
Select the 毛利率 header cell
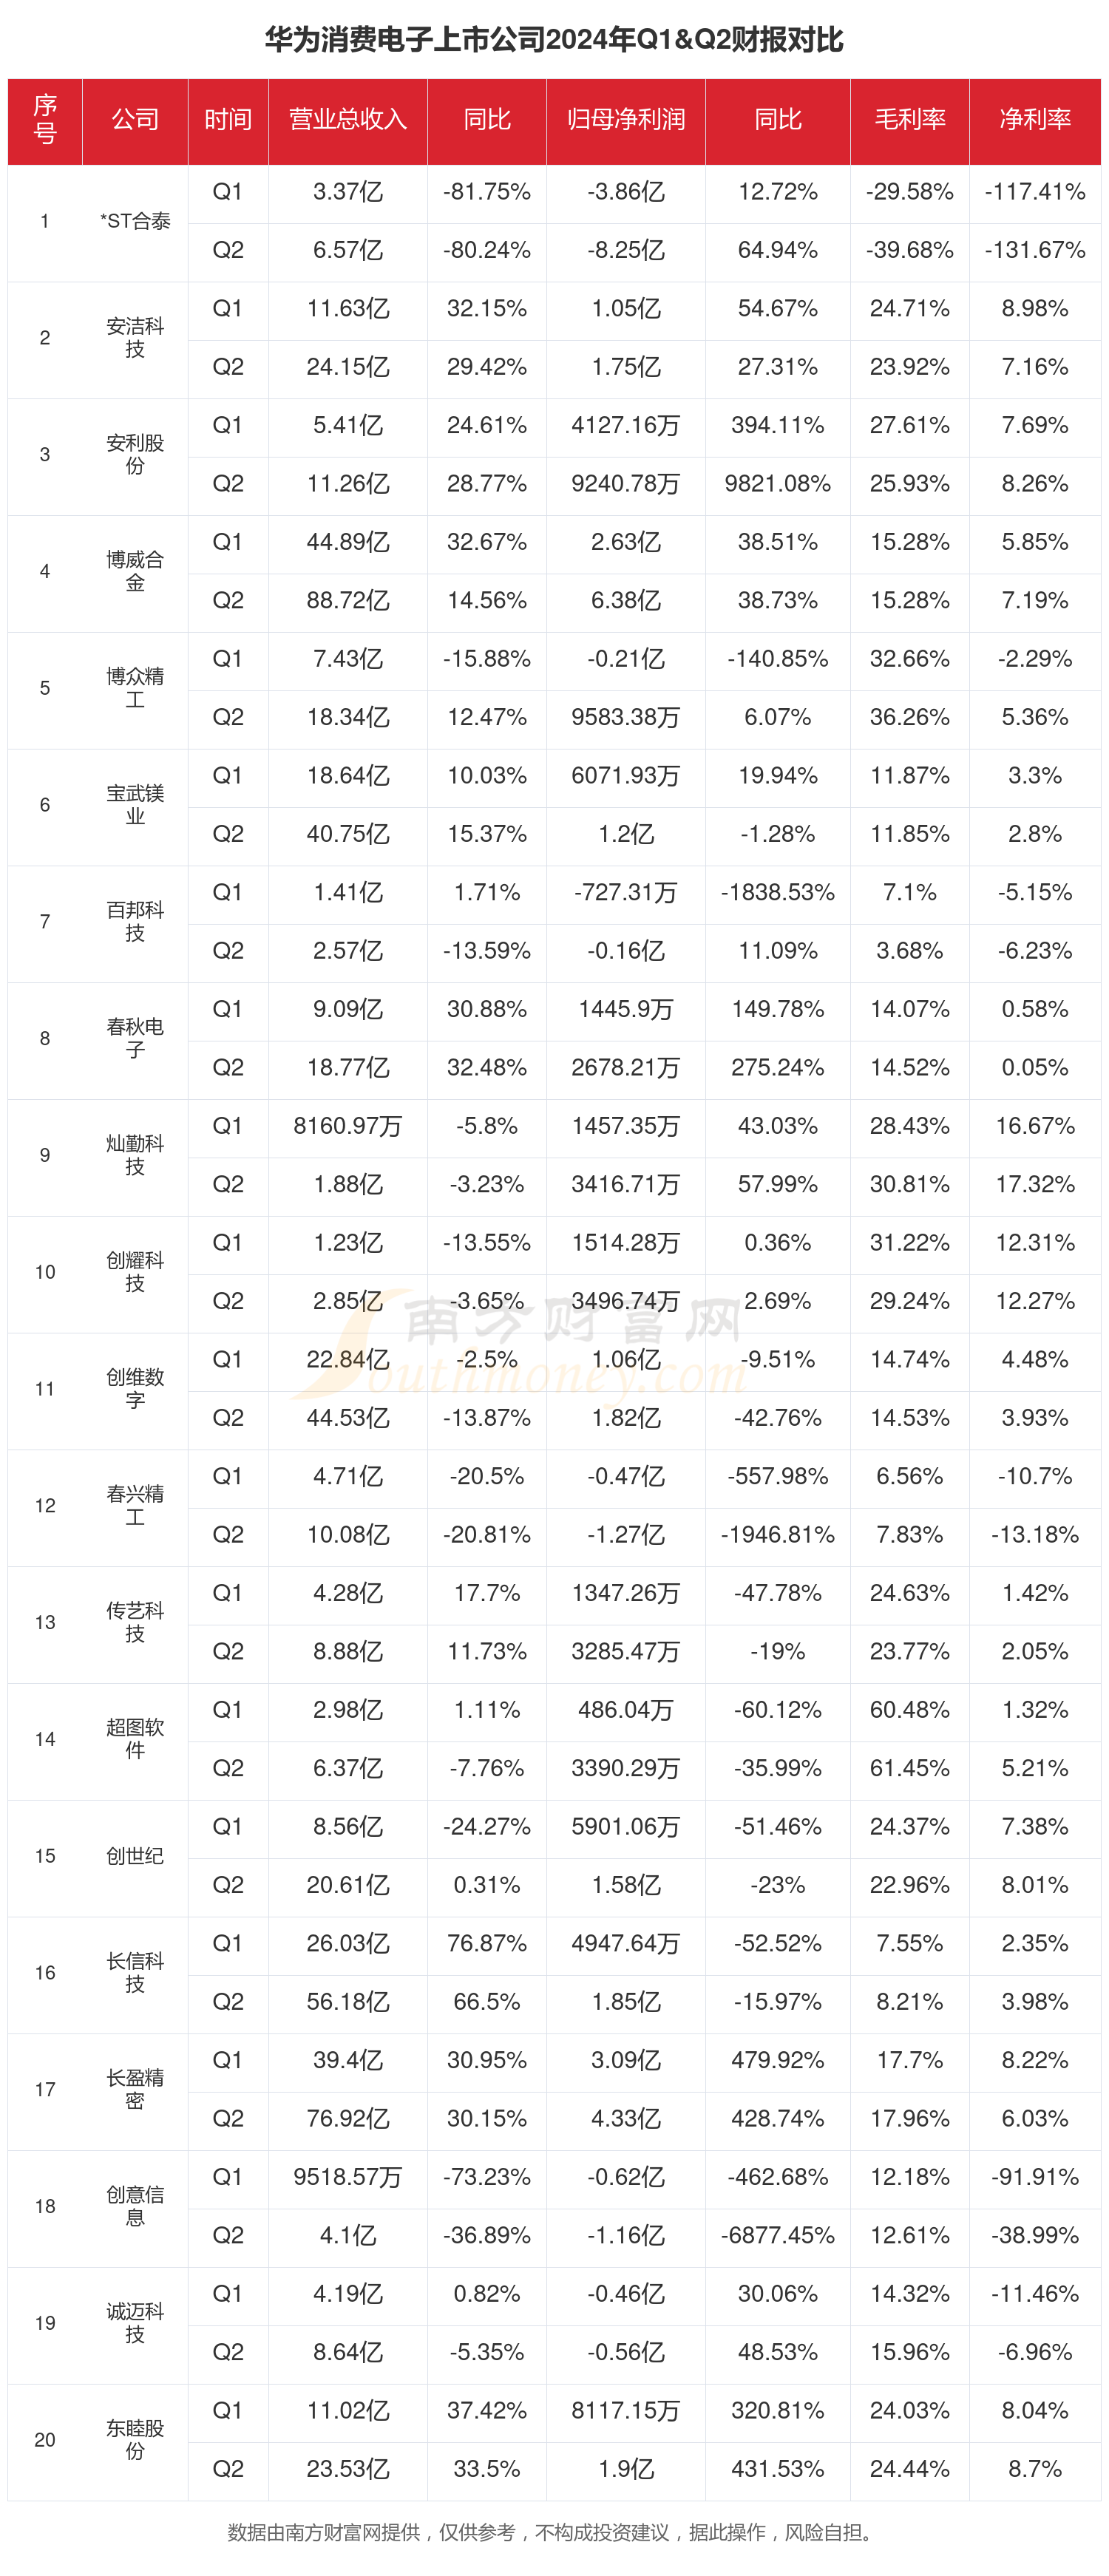[x=910, y=120]
